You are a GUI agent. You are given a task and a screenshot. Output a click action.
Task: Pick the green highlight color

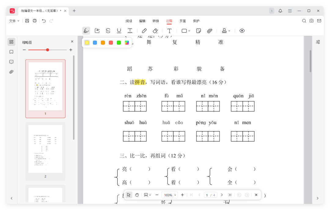[119, 43]
